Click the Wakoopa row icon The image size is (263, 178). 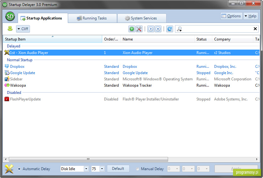7,85
